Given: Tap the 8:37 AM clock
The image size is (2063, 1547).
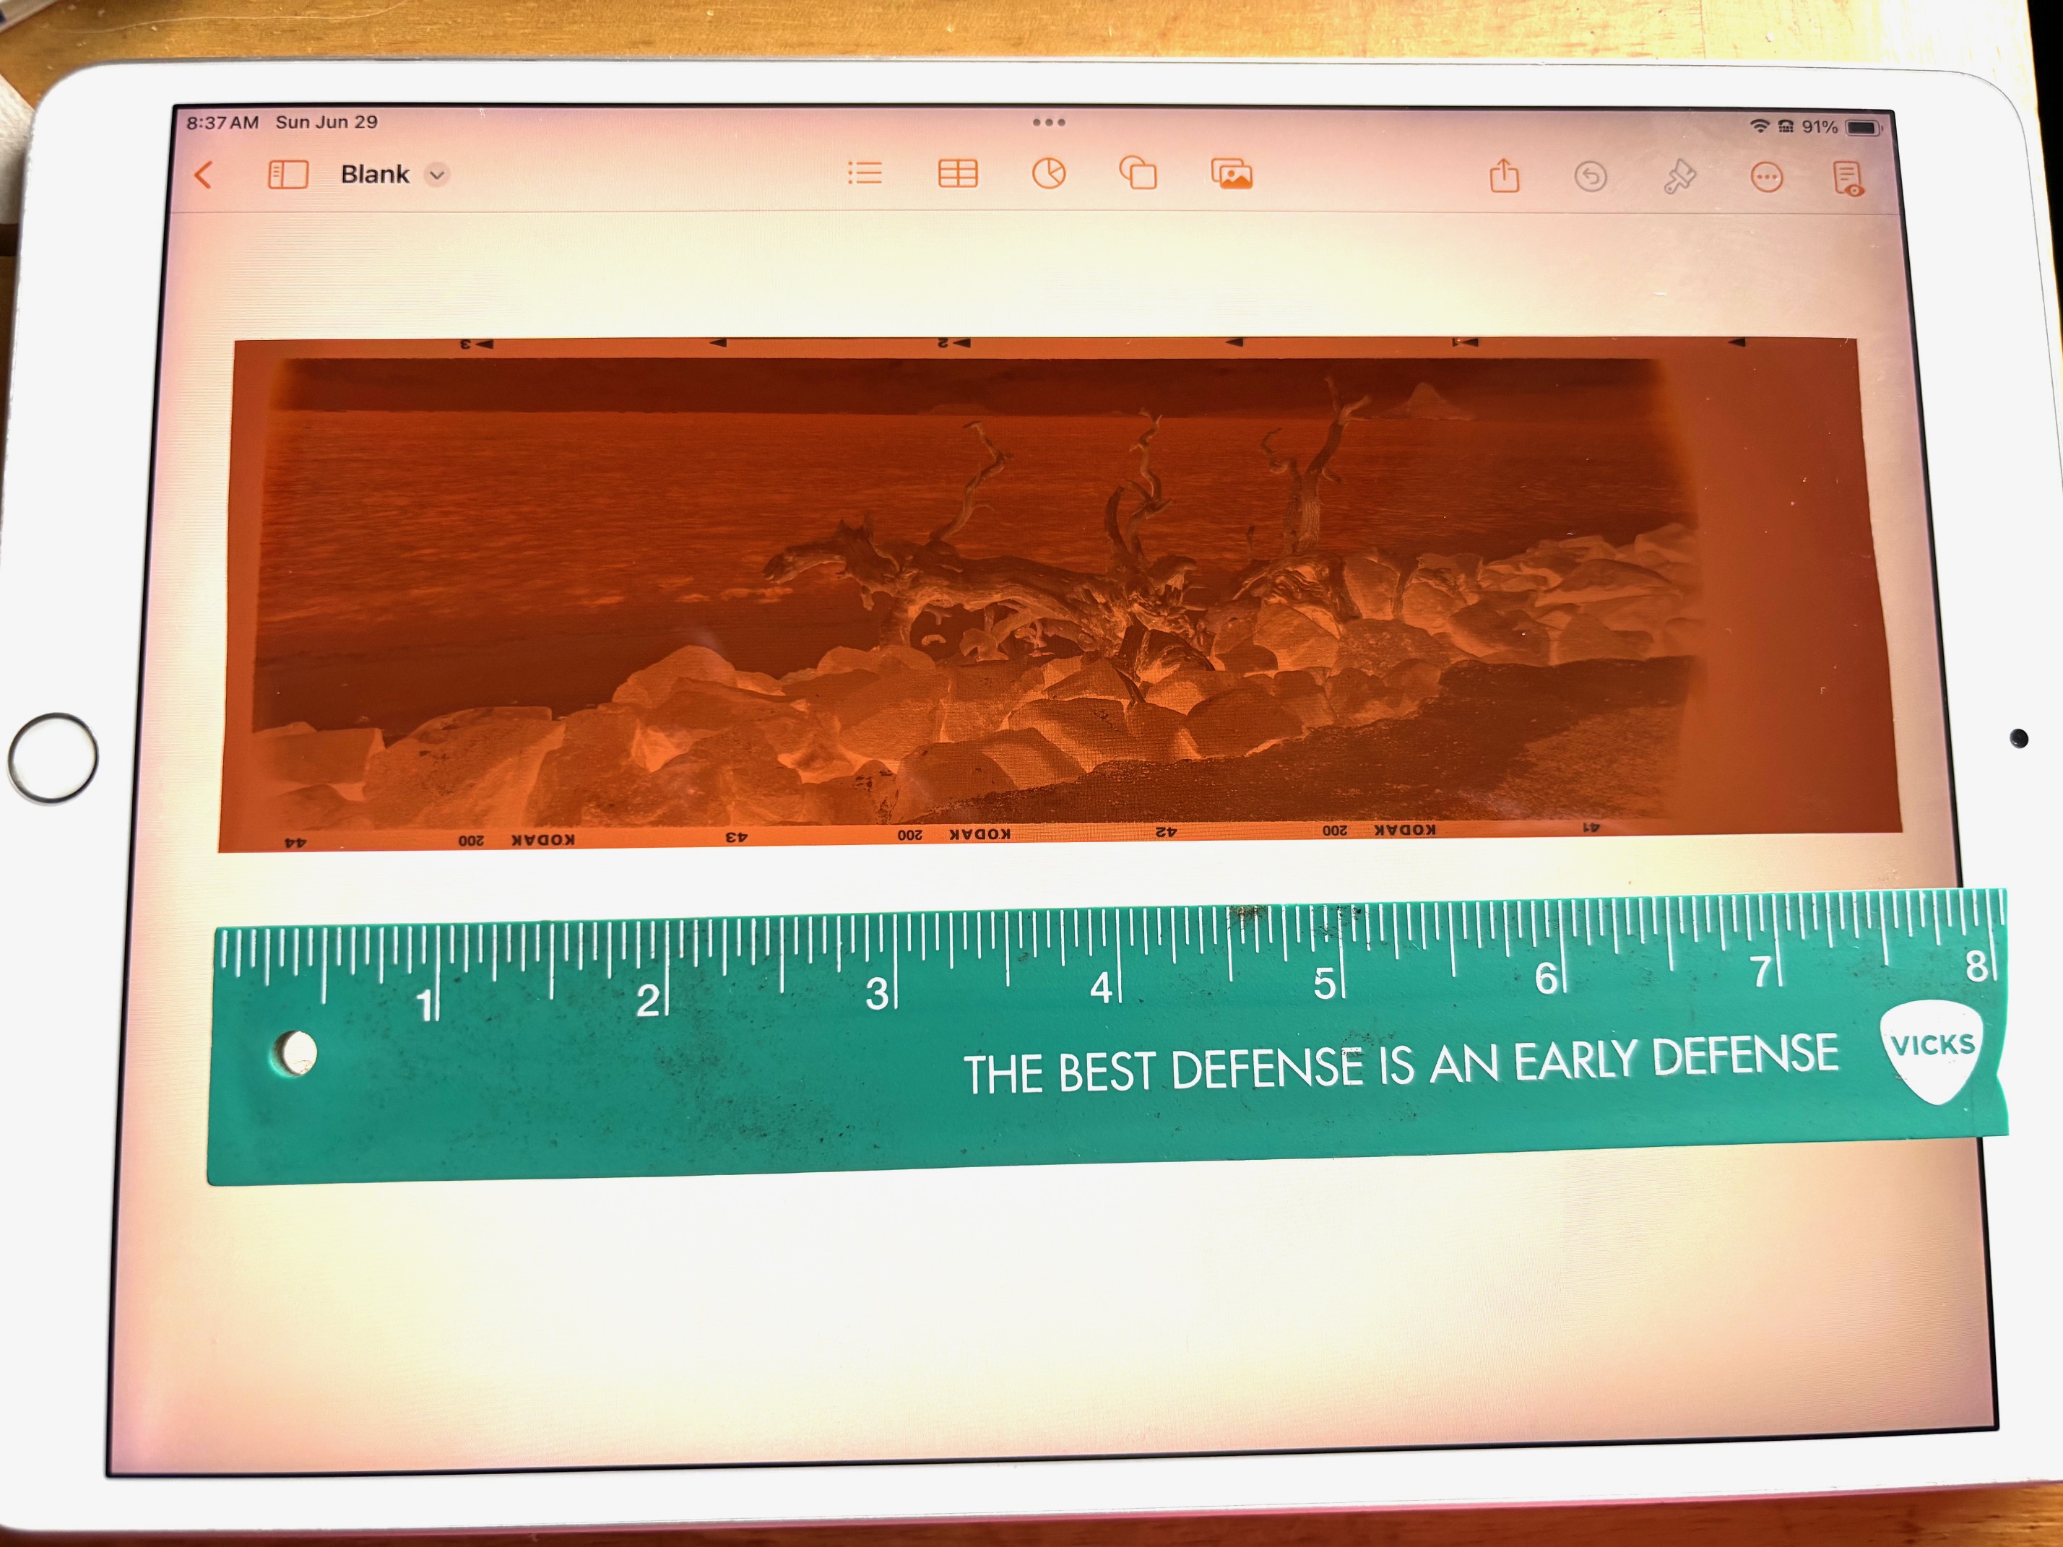Looking at the screenshot, I should point(222,122).
